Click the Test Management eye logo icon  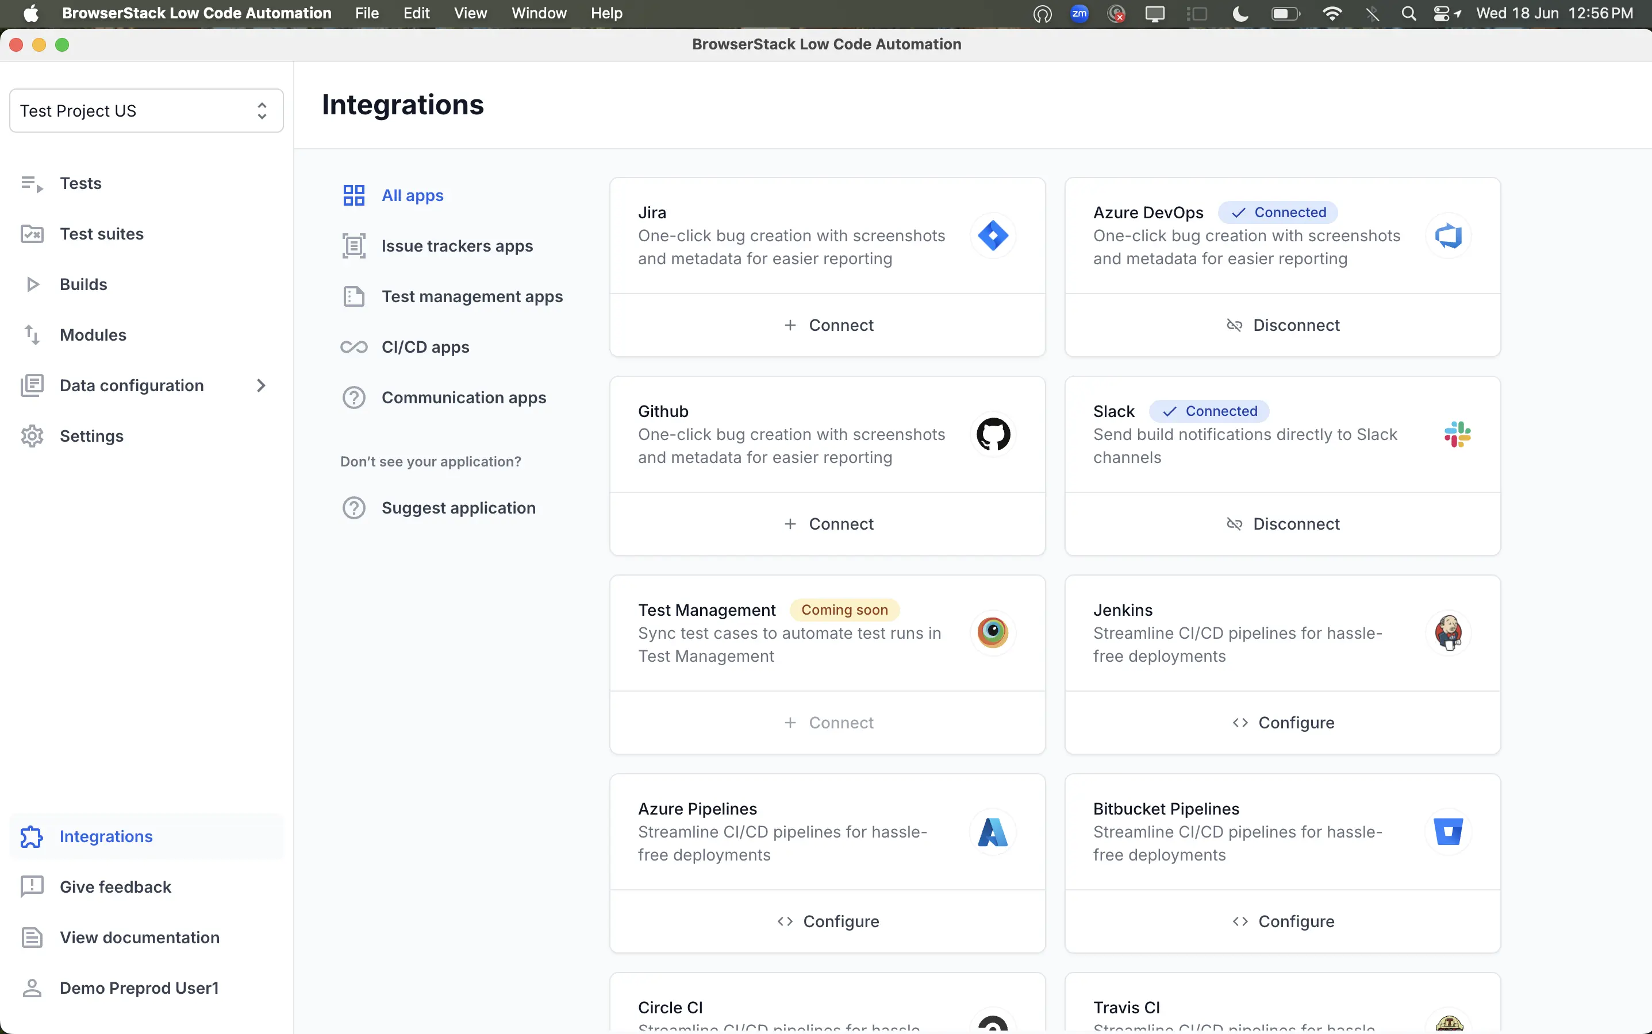(x=992, y=632)
